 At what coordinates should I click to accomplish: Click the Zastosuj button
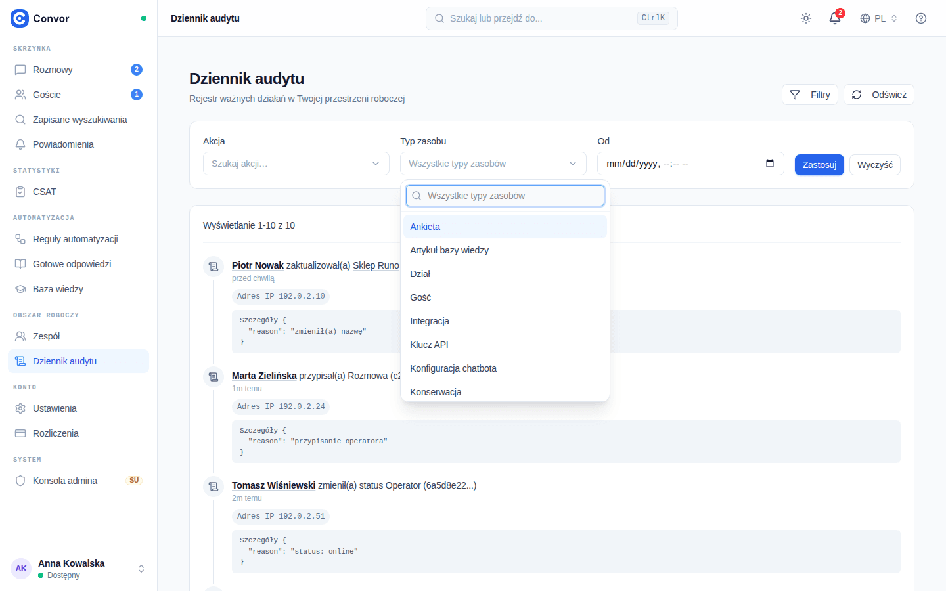pyautogui.click(x=819, y=165)
